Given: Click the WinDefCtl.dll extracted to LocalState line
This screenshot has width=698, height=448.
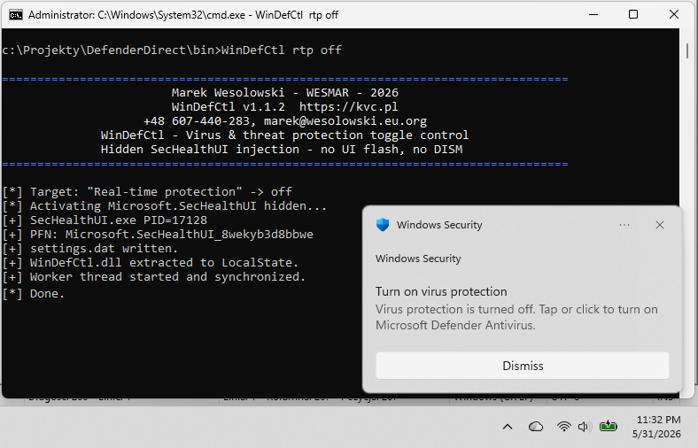Looking at the screenshot, I should pyautogui.click(x=150, y=263).
